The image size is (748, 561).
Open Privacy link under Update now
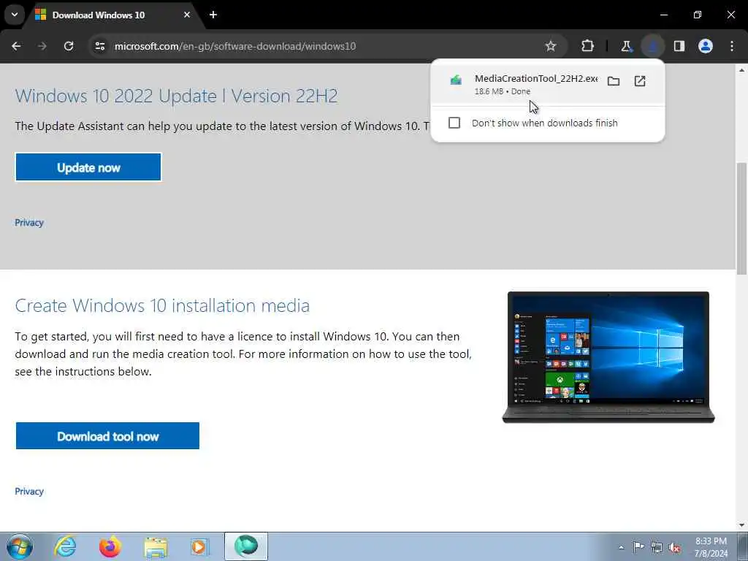pos(29,223)
